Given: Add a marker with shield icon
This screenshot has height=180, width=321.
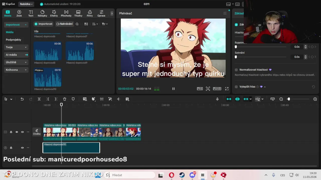Looking at the screenshot, I should (73, 99).
